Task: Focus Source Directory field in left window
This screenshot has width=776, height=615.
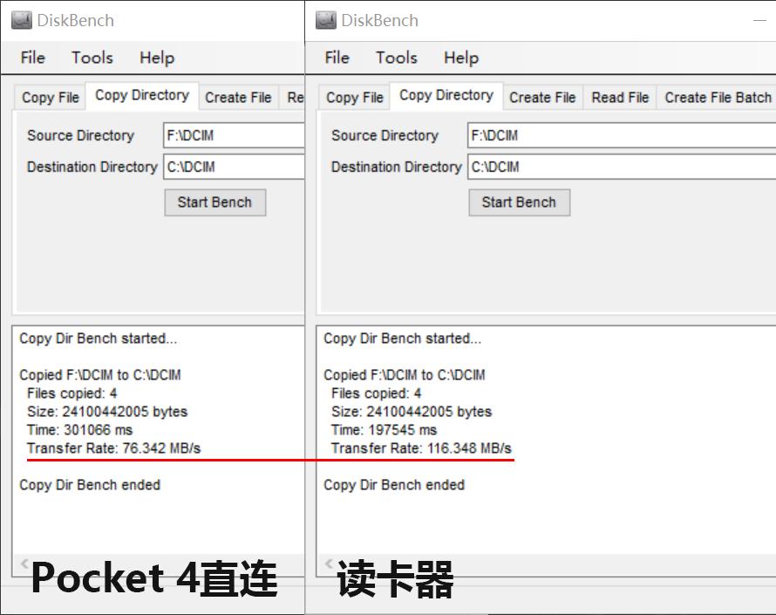Action: point(234,136)
